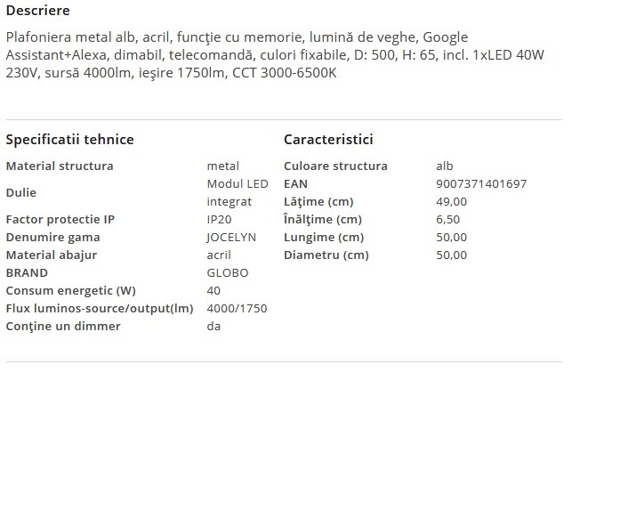The width and height of the screenshot is (620, 510).
Task: Click the Caracteristici heading
Action: pyautogui.click(x=328, y=139)
